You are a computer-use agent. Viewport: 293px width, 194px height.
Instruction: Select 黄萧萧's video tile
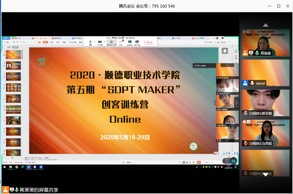[265, 43]
